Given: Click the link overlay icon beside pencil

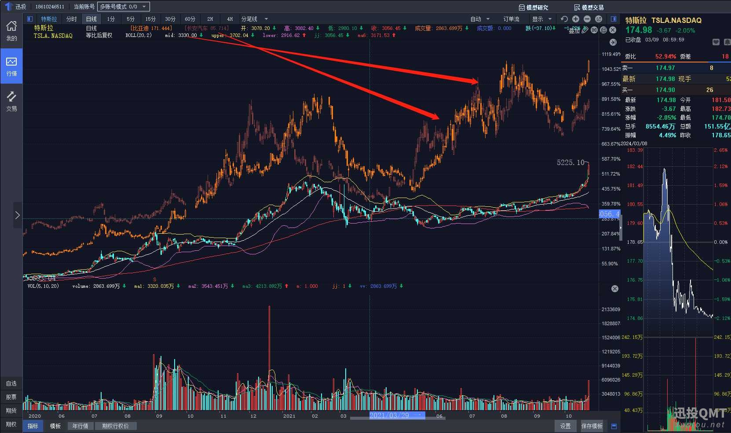Looking at the screenshot, I should pyautogui.click(x=594, y=30).
